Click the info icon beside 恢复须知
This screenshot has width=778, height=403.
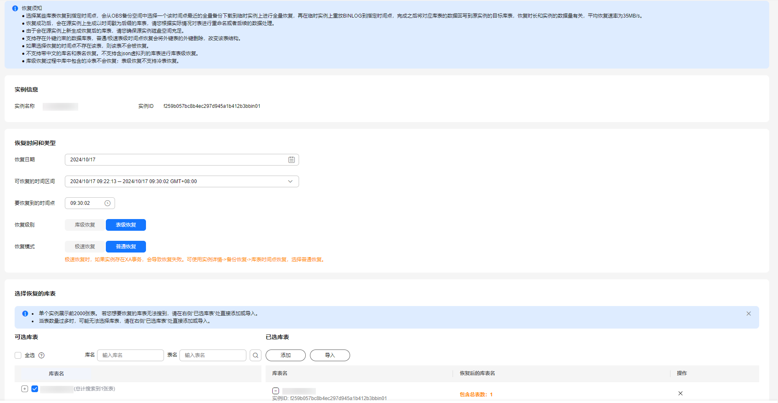(x=15, y=8)
